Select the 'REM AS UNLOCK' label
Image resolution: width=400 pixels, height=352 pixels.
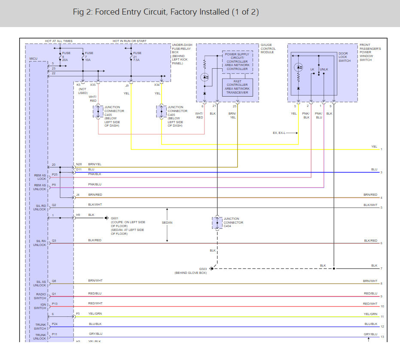40,187
